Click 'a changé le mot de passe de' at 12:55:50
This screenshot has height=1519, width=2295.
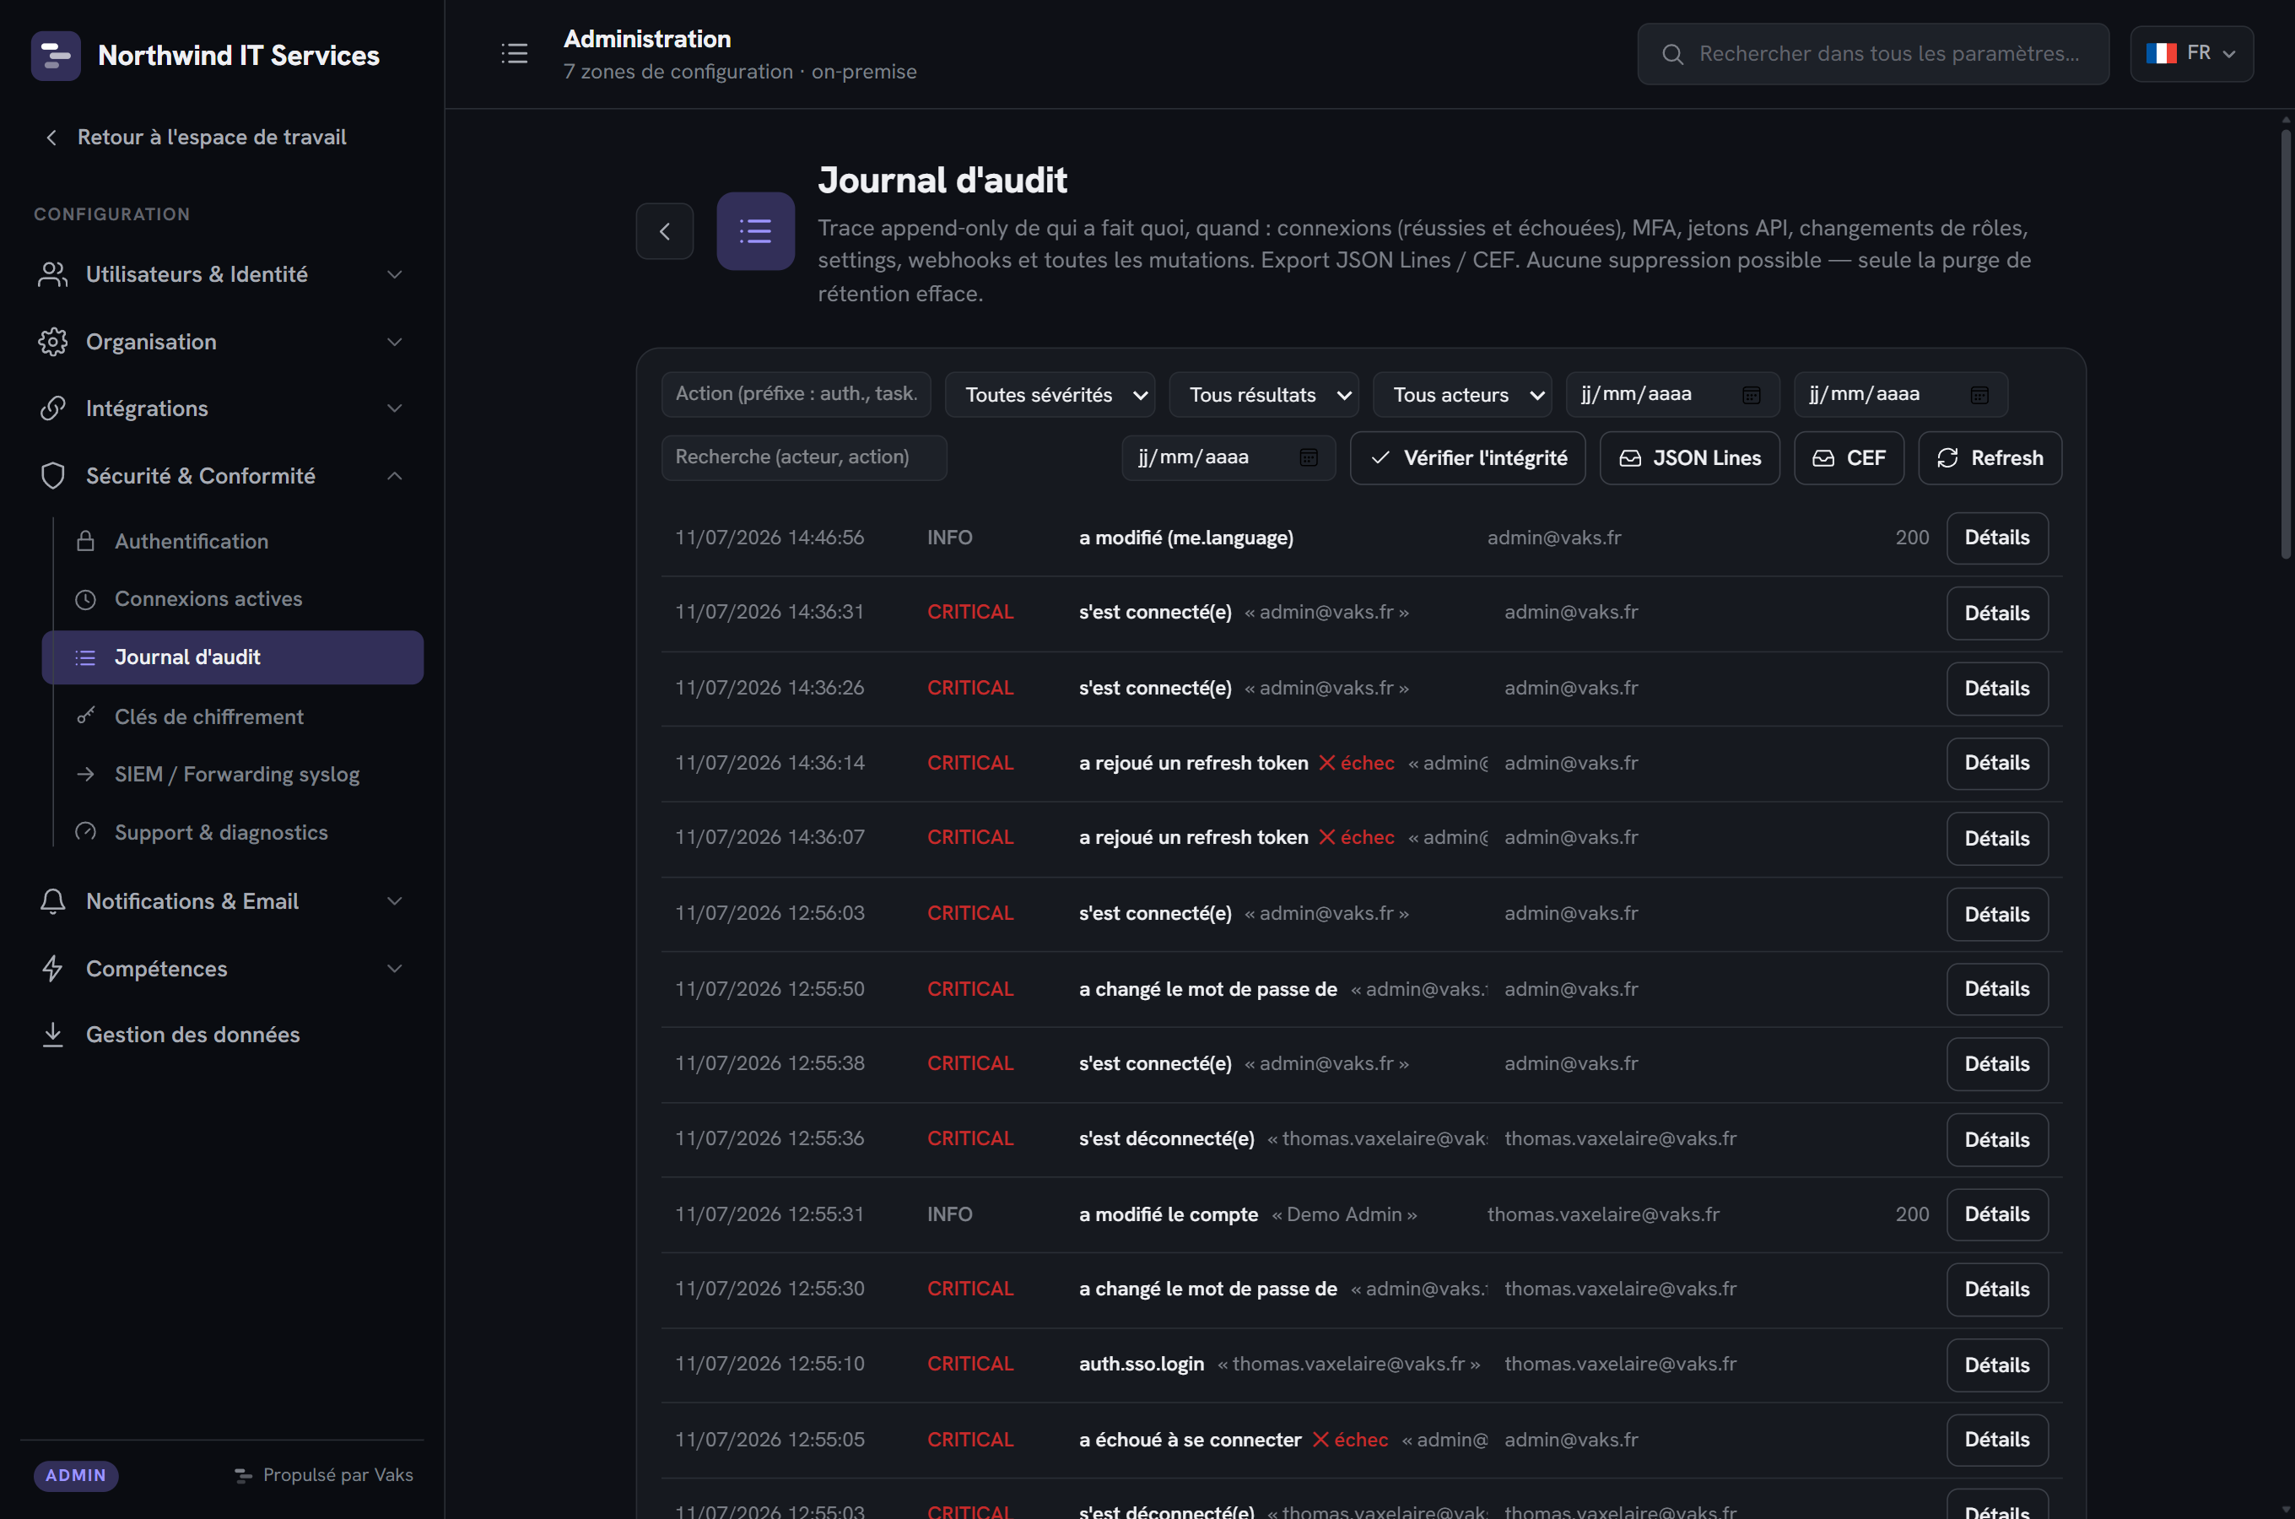tap(1207, 989)
